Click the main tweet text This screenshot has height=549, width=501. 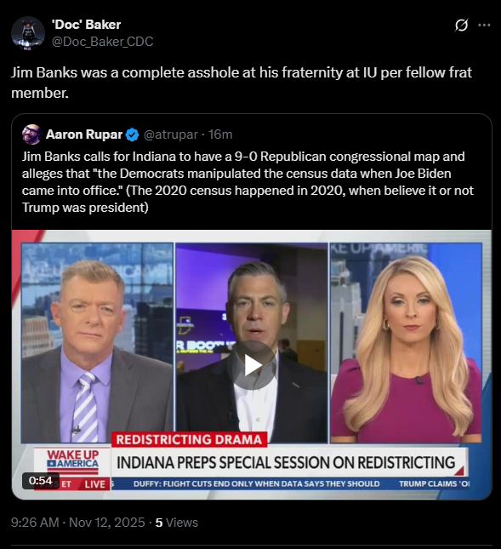click(x=242, y=83)
